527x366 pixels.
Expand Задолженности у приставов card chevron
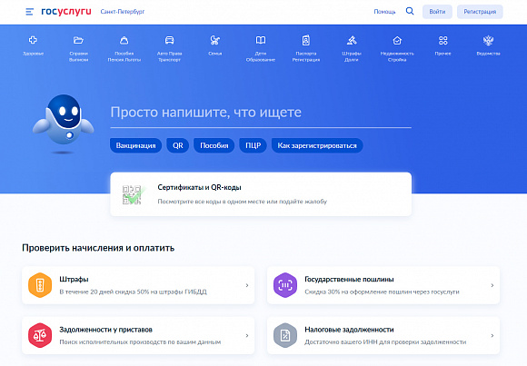pos(247,335)
